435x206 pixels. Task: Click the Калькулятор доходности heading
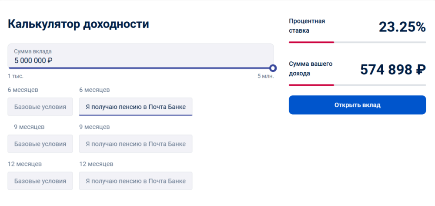[78, 24]
